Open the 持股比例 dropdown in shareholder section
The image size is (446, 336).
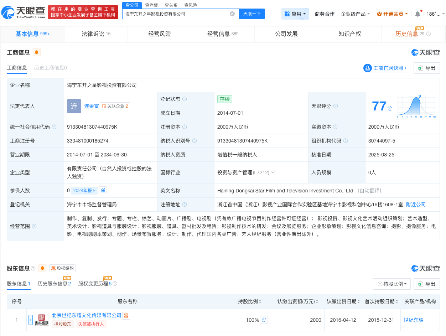(x=391, y=284)
